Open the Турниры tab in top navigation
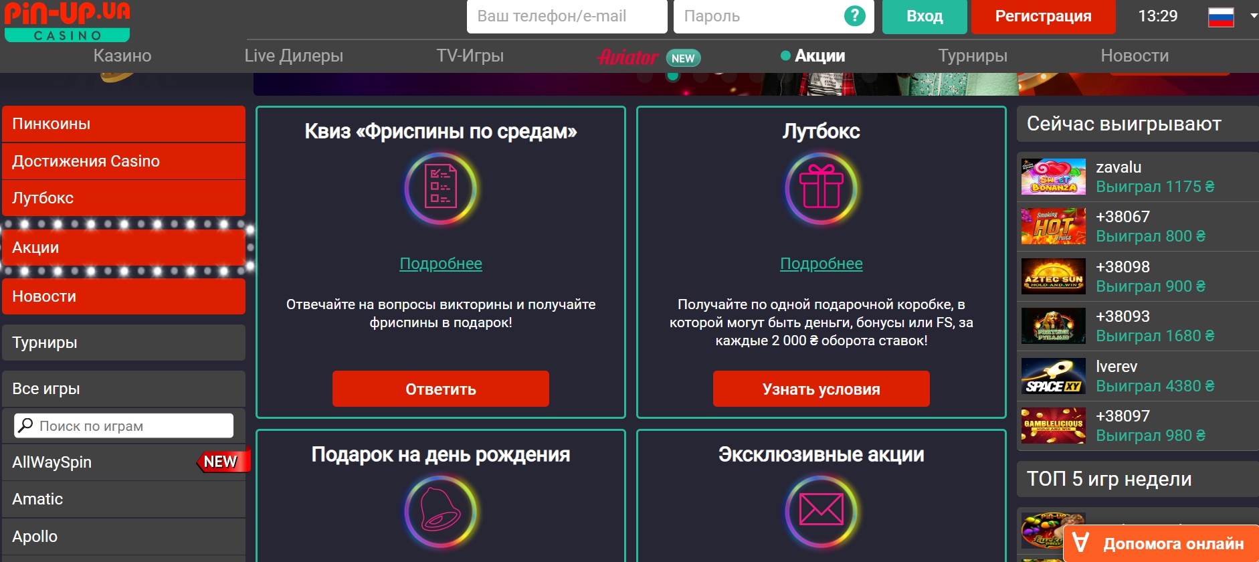1259x562 pixels. click(x=973, y=56)
